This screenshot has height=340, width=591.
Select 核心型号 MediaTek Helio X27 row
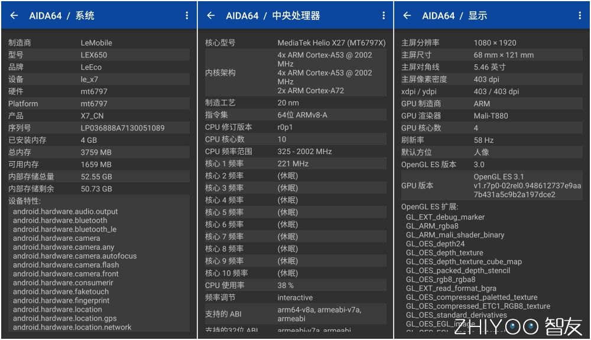(295, 42)
